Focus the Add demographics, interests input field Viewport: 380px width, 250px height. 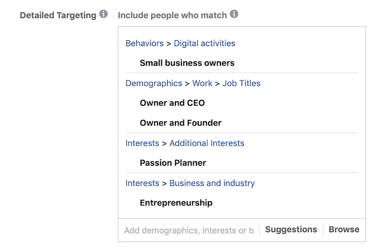click(x=189, y=230)
